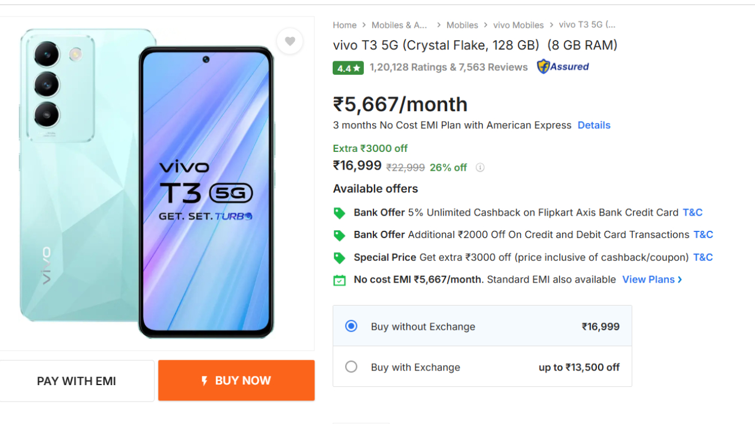Click the ₹2000 off offer tag icon
This screenshot has height=424, width=755.
pyautogui.click(x=339, y=236)
